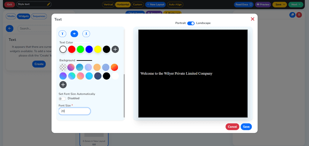Viewport: 309px width, 146px height.
Task: Select teal-blue gradient background swatch
Action: click(80, 67)
